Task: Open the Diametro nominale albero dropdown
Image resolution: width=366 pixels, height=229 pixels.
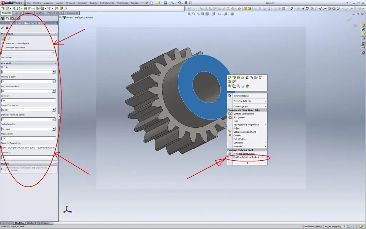Action: tap(54, 120)
